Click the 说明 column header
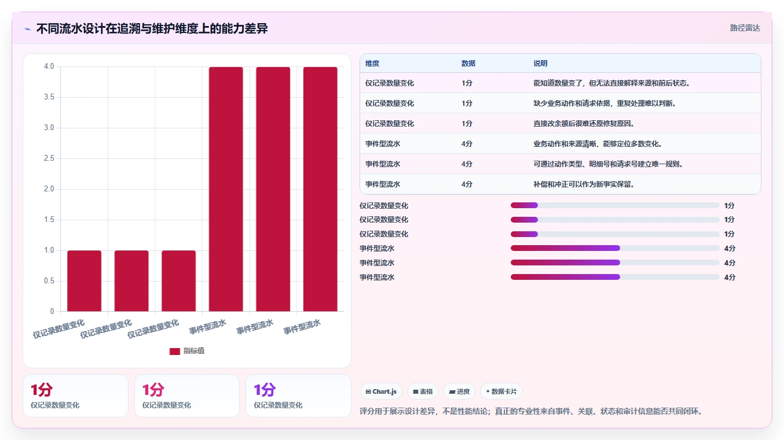The width and height of the screenshot is (784, 440). click(x=540, y=64)
